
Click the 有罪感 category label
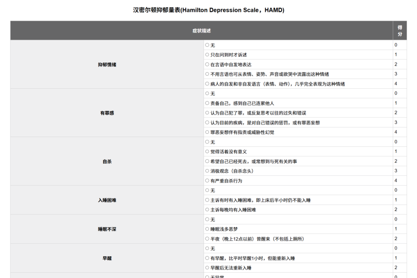[107, 113]
